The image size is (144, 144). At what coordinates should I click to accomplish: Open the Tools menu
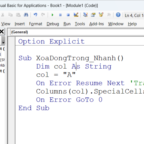pyautogui.click(x=80, y=24)
